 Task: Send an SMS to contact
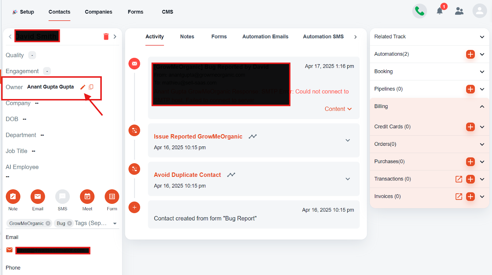(62, 196)
